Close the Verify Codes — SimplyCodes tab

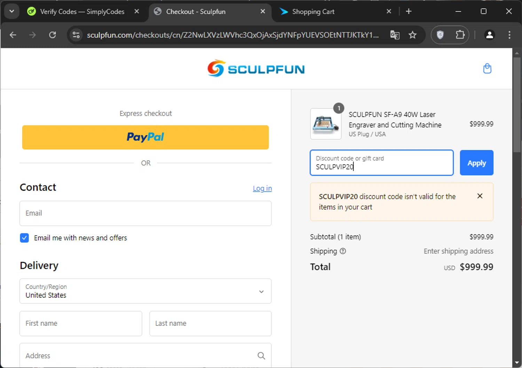(137, 11)
